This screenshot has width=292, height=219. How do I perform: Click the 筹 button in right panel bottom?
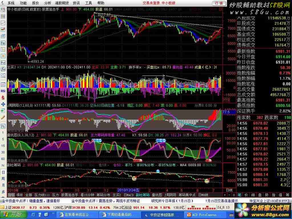[287, 195]
